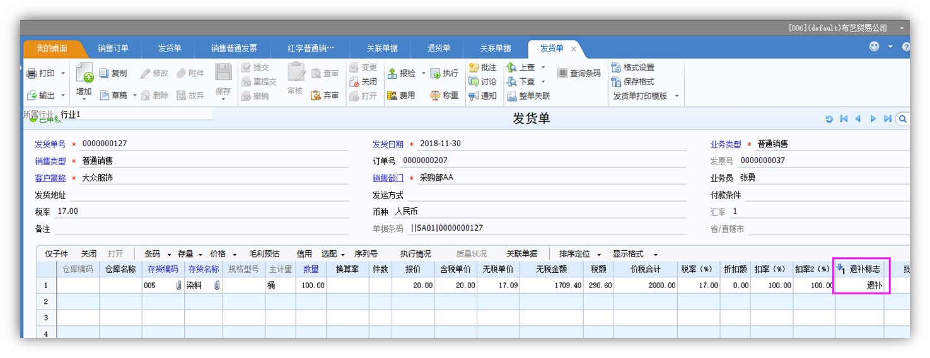Click the 复制 (copy) toolbar button

113,74
